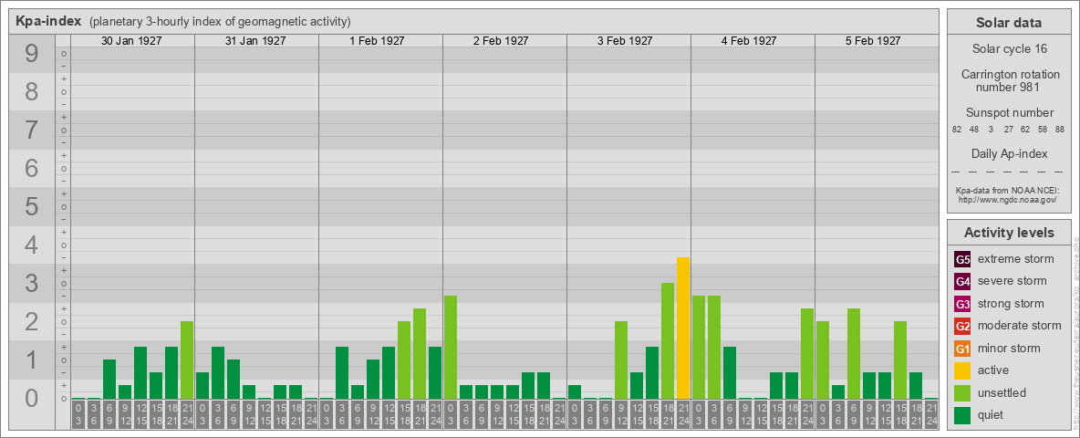Select the 3 Feb 9-12 light green bar
Screen dimensions: 1080x438
coord(621,360)
